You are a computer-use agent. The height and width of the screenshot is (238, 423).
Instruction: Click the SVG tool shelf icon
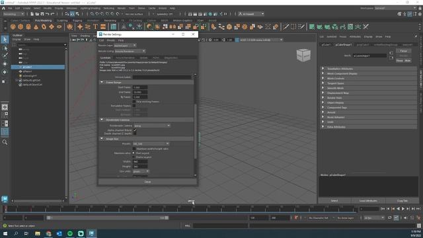(x=103, y=26)
